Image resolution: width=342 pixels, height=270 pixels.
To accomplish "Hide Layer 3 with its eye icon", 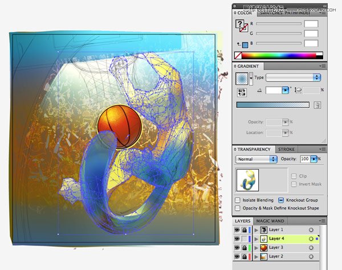I will tap(237, 248).
